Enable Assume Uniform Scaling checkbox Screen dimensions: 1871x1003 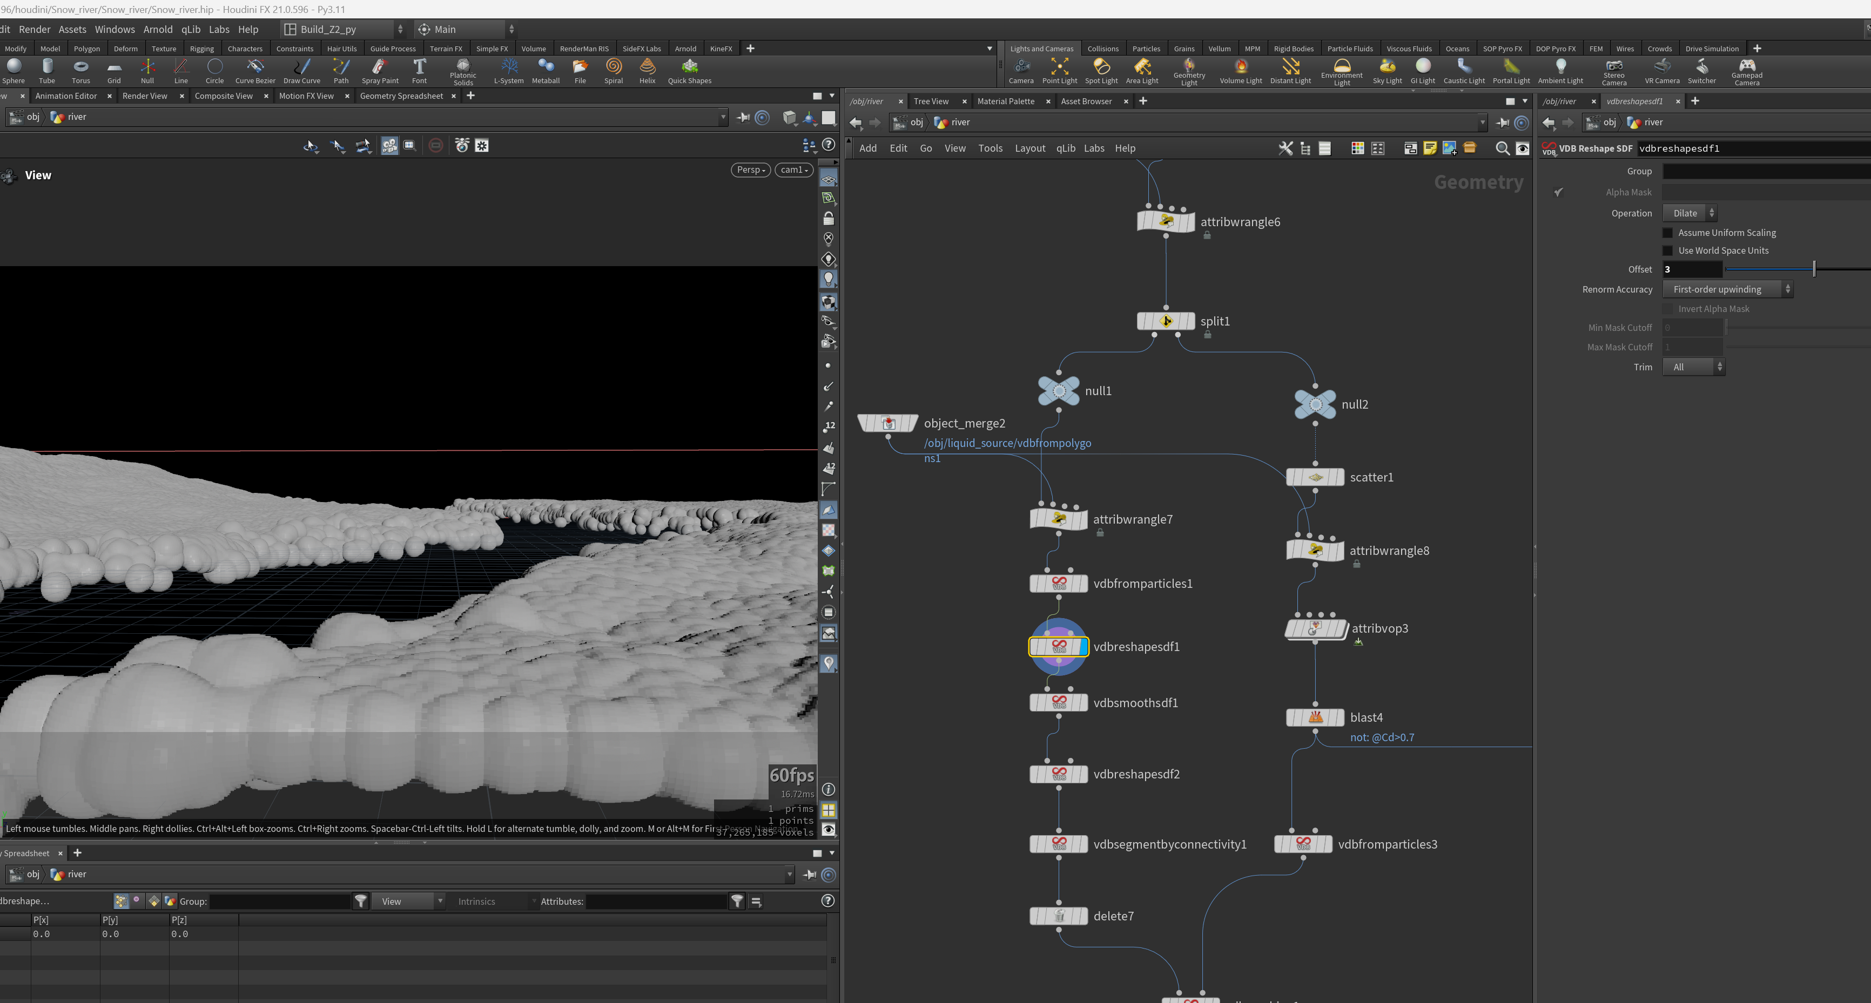1667,232
